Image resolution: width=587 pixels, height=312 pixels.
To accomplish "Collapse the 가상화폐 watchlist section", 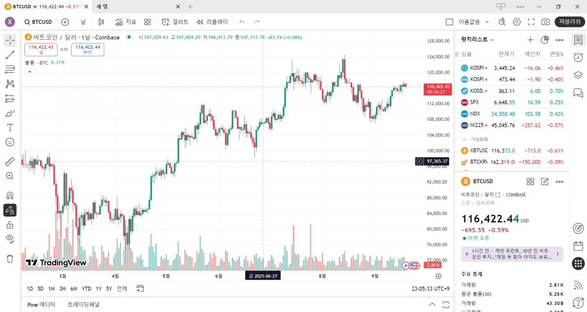I will (x=465, y=139).
